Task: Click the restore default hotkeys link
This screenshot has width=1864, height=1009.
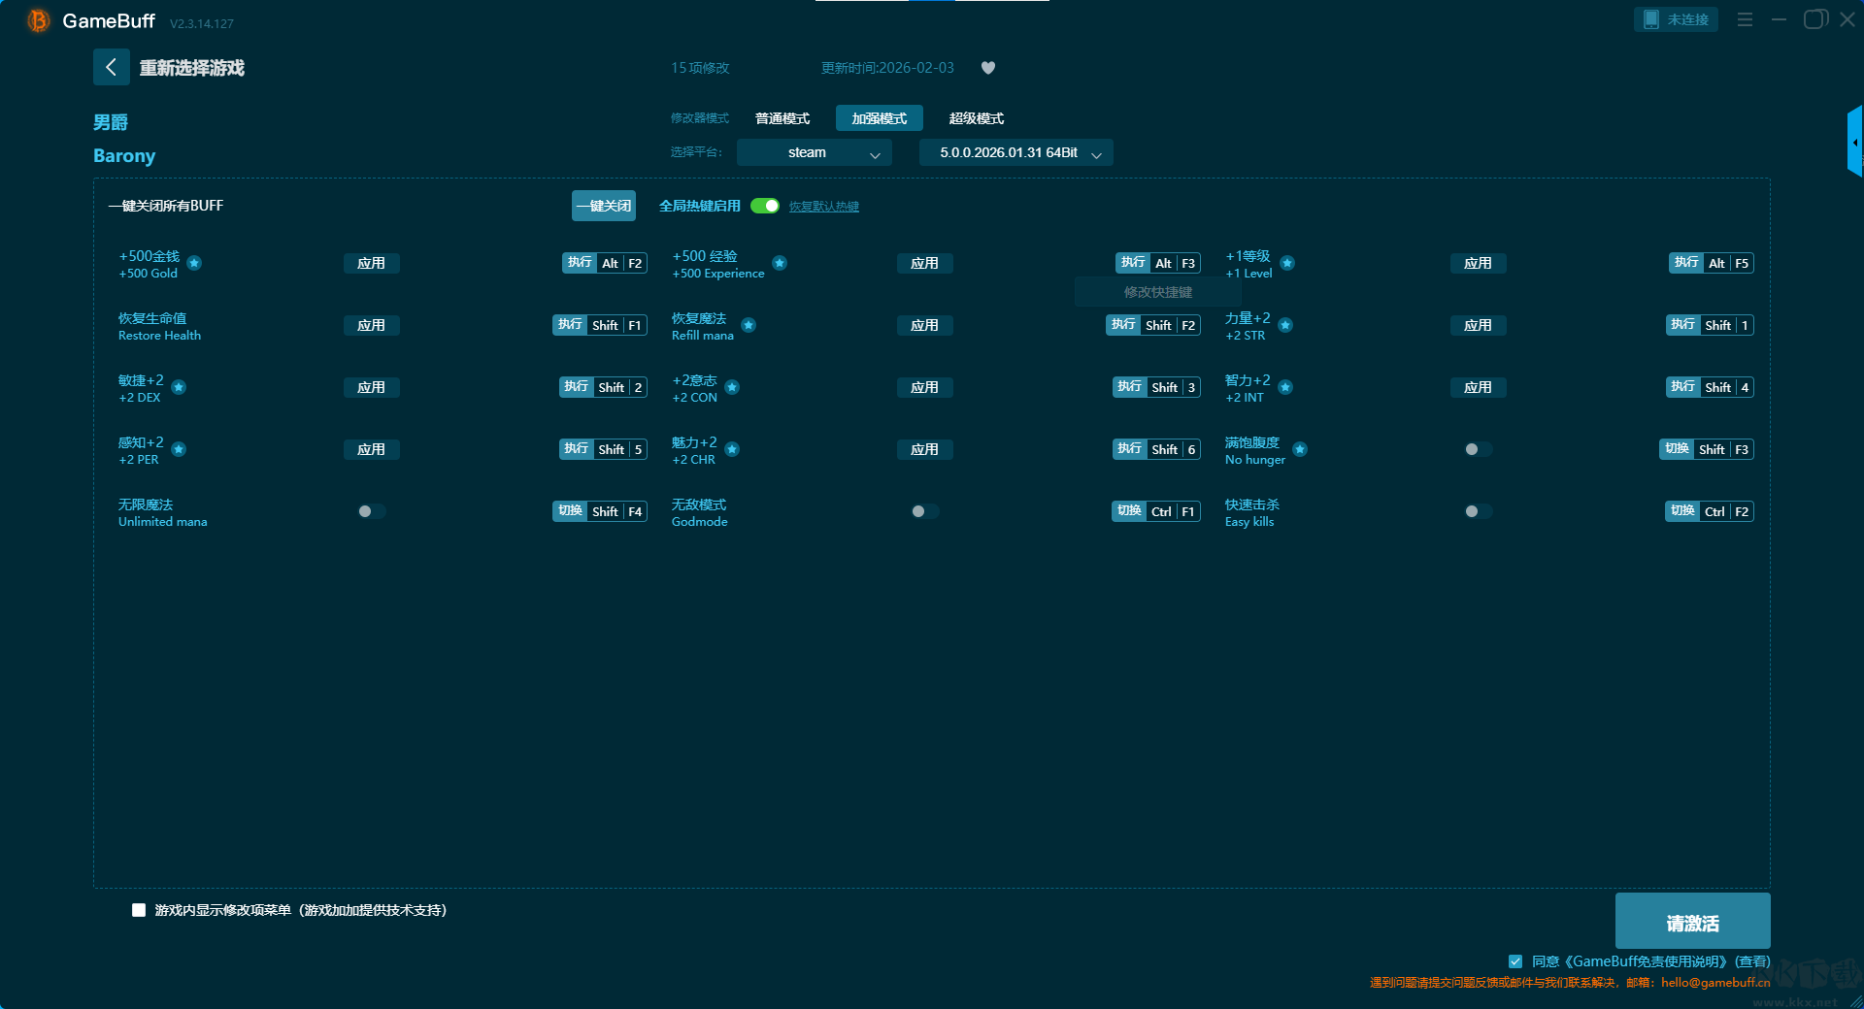Action: point(823,207)
